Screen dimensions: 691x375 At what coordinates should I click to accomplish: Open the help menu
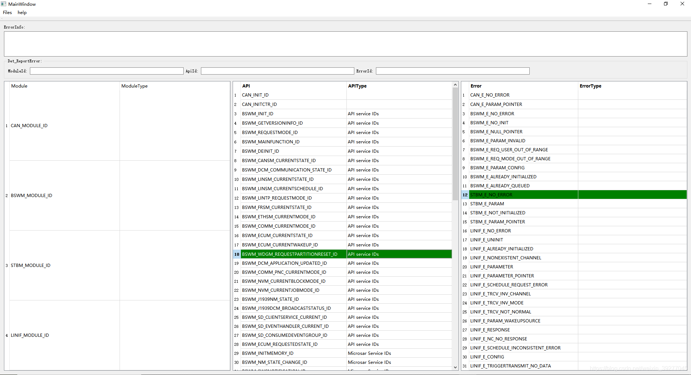[x=22, y=13]
